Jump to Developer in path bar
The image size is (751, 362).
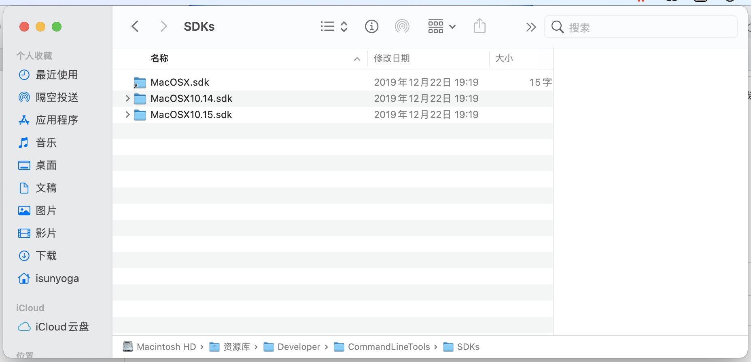pos(299,347)
